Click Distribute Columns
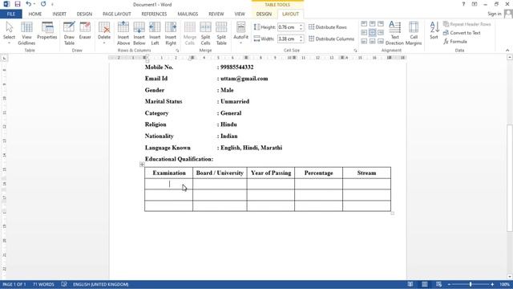Image resolution: width=513 pixels, height=289 pixels. tap(331, 39)
